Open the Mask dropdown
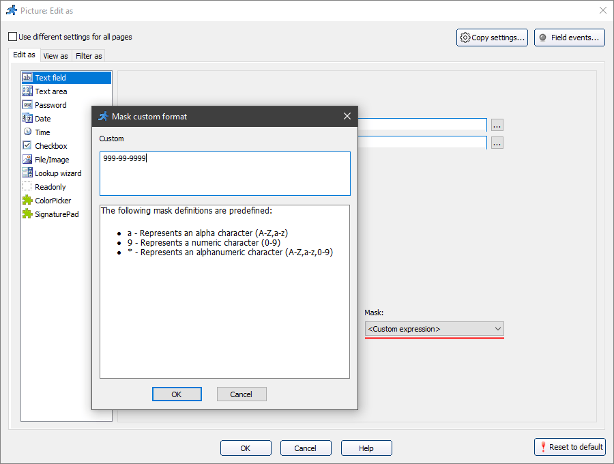614x464 pixels. coord(435,329)
